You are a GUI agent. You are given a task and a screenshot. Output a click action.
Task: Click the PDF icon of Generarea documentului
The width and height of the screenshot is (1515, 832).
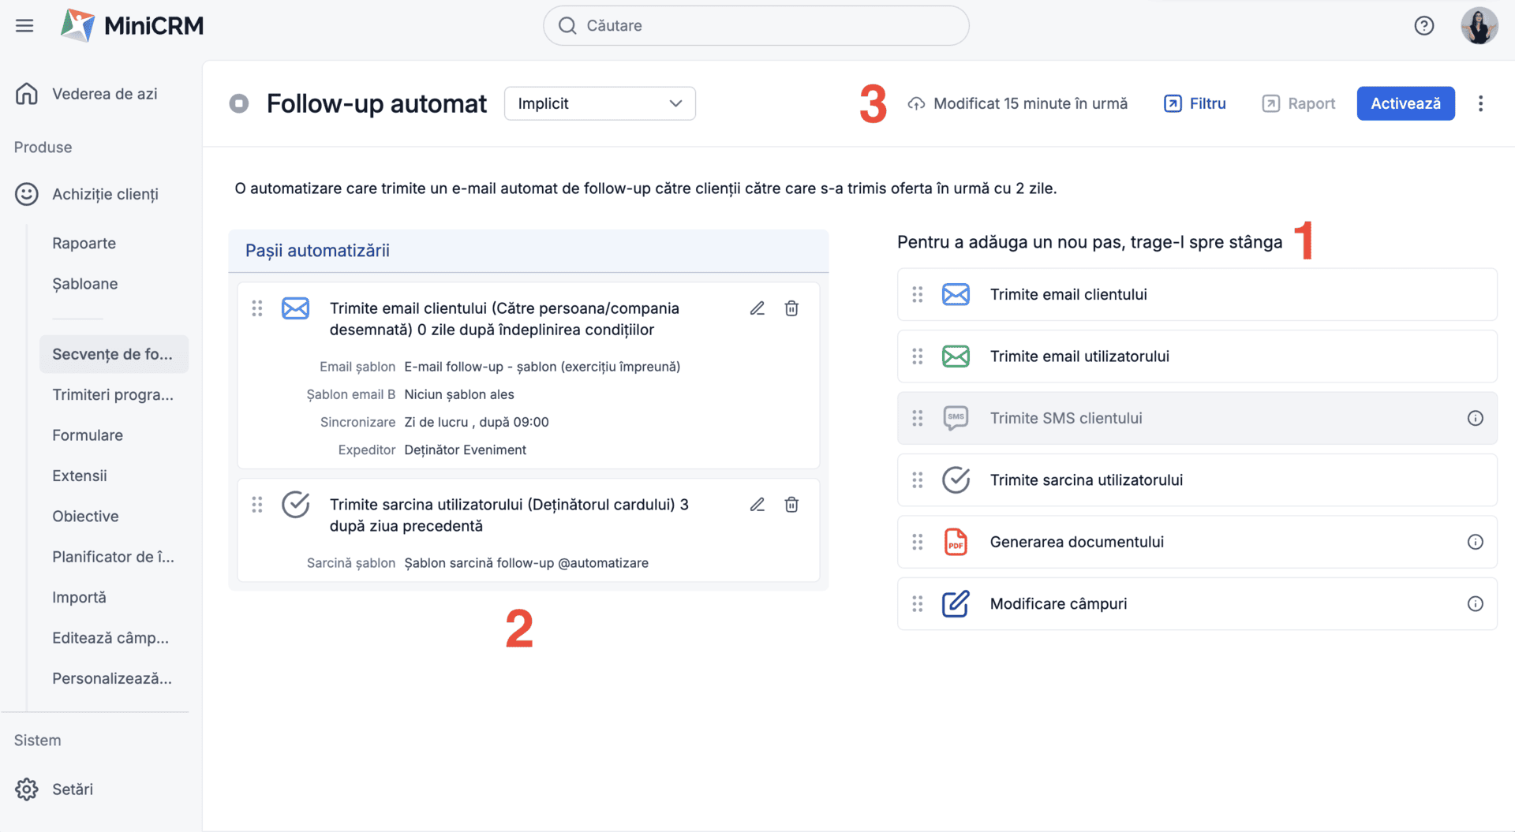(x=956, y=542)
